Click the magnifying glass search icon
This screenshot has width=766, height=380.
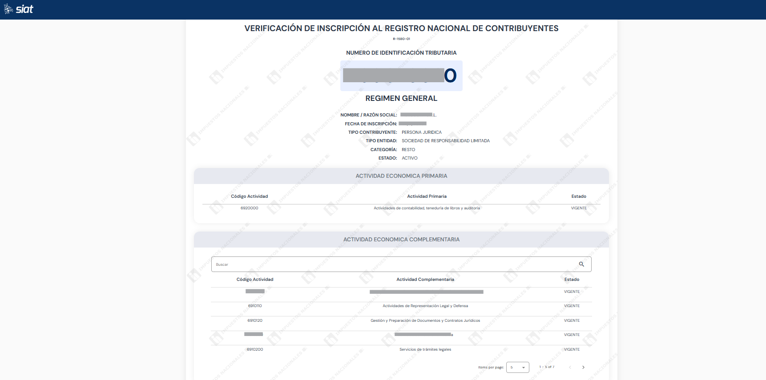point(581,264)
